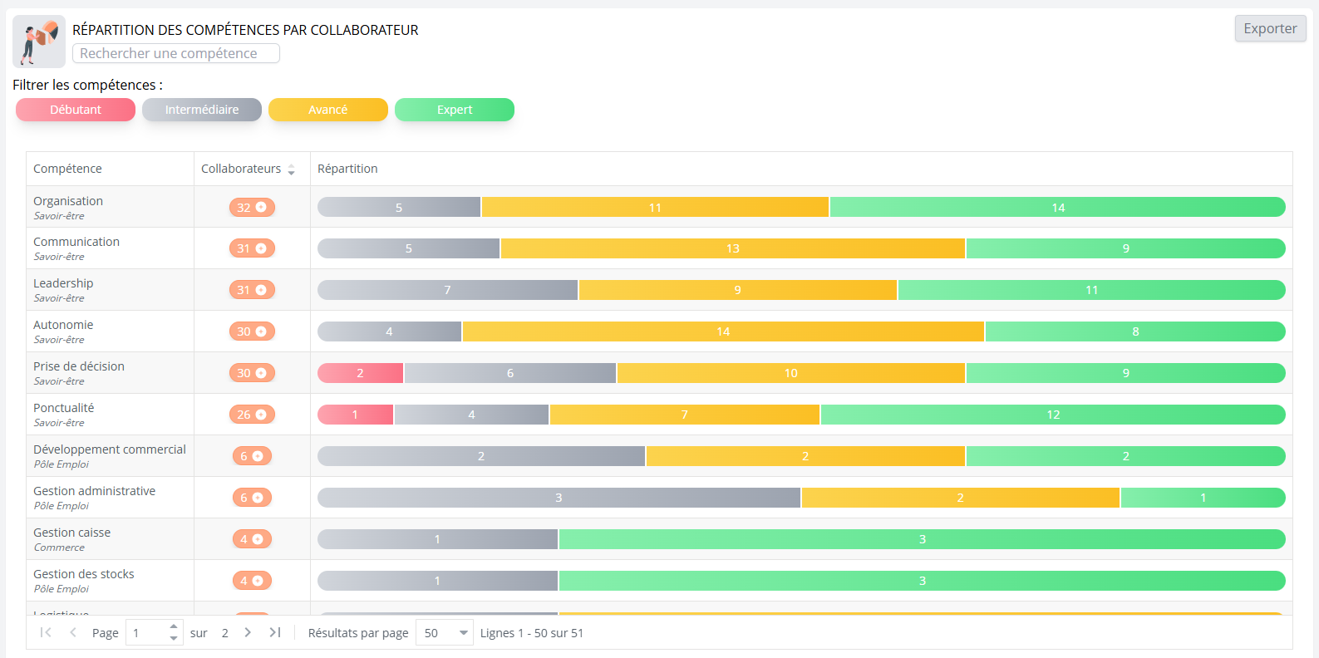This screenshot has width=1319, height=658.
Task: Focus the Rechercher une compétence search field
Action: tap(176, 53)
